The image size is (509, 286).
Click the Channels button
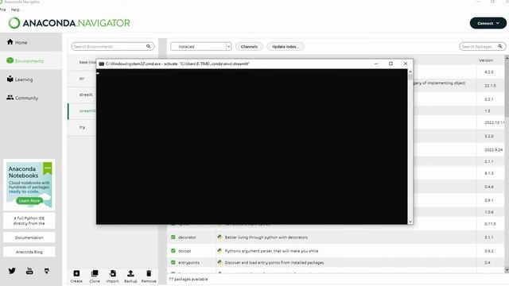(249, 46)
